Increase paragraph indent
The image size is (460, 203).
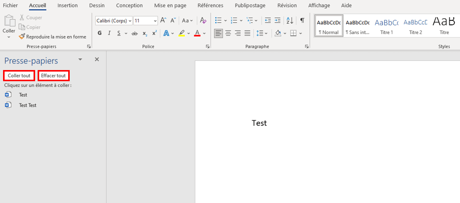pyautogui.click(x=277, y=20)
